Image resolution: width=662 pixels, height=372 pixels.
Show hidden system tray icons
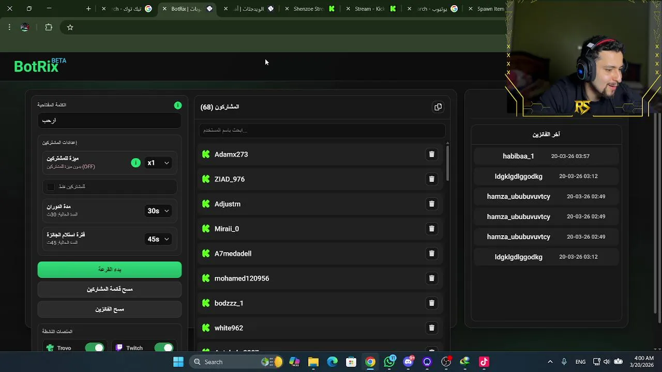550,362
